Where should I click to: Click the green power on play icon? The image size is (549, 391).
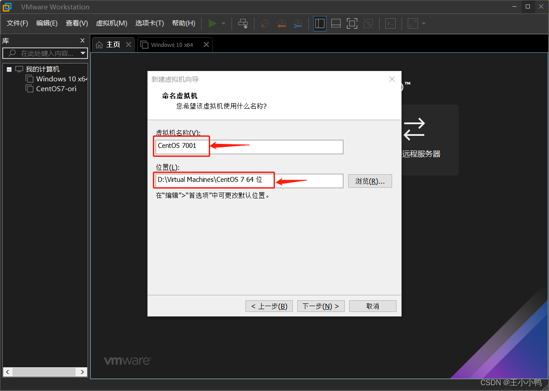(x=212, y=23)
